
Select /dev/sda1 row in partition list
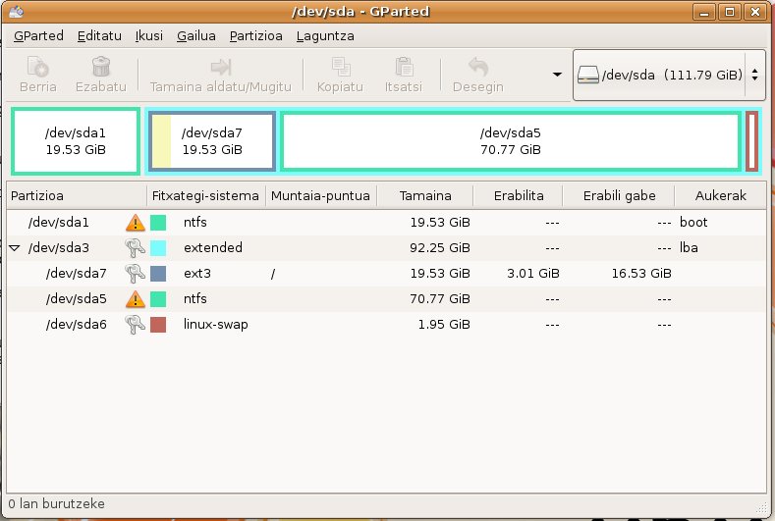pos(386,223)
